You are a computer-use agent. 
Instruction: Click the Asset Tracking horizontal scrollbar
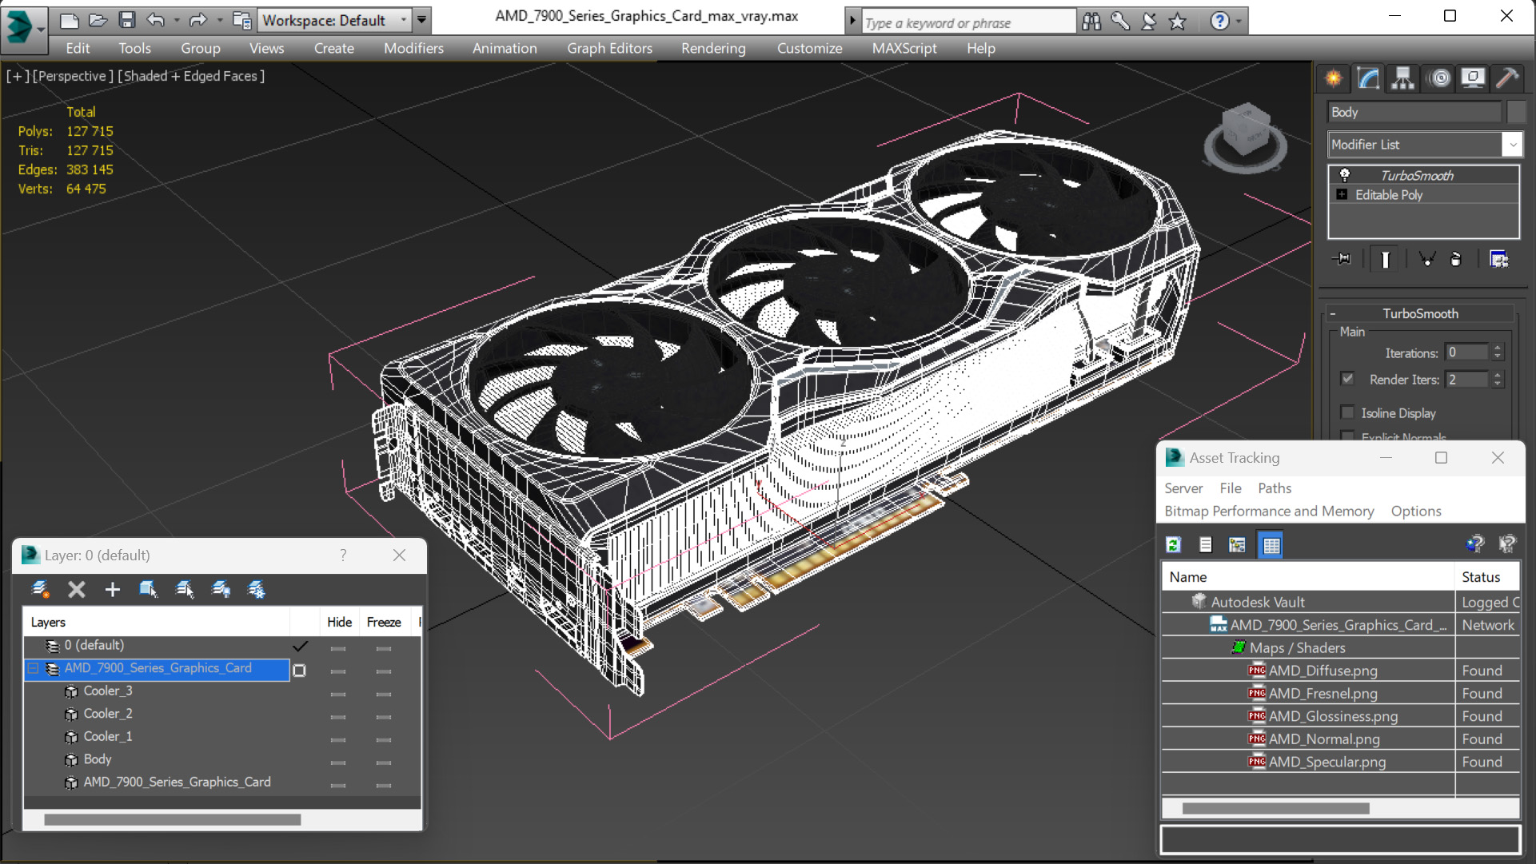(1275, 808)
